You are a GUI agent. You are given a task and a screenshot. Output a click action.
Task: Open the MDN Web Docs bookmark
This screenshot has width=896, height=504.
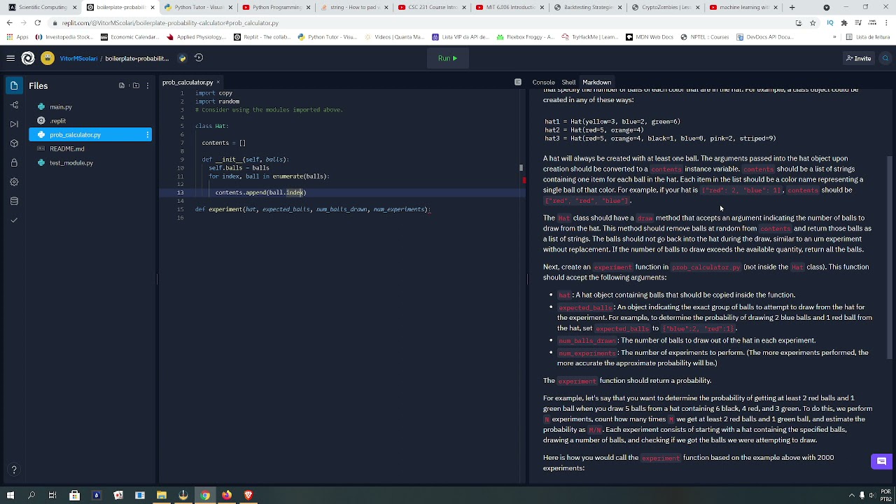[650, 37]
